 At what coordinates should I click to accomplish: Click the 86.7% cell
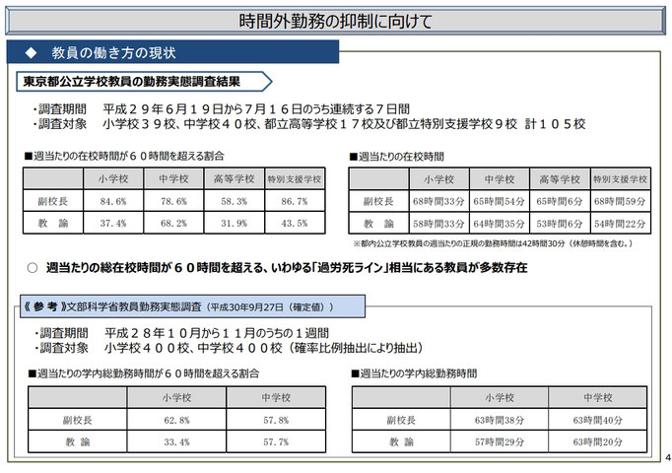tap(295, 201)
